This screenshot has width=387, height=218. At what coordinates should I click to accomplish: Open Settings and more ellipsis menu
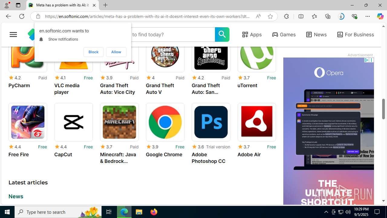[368, 16]
